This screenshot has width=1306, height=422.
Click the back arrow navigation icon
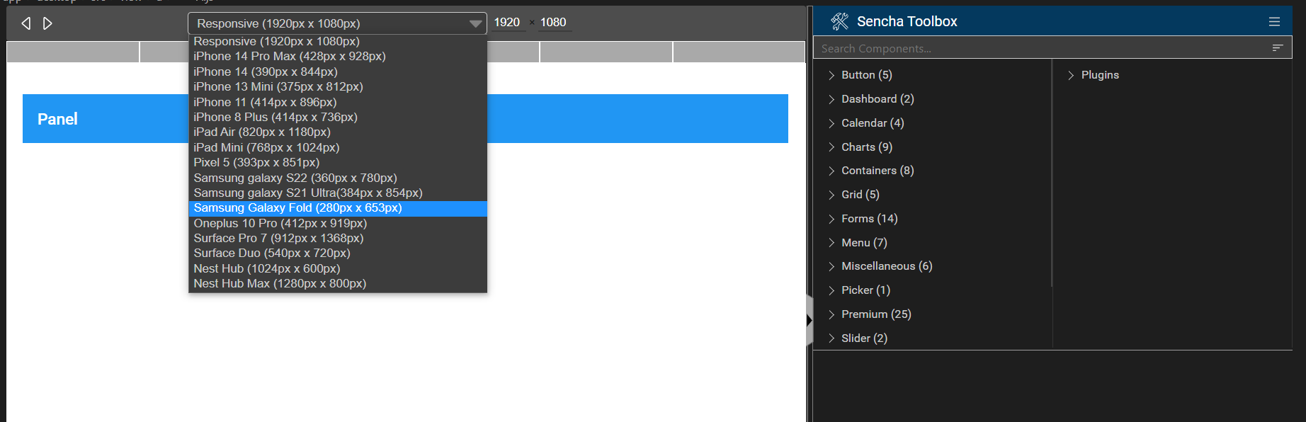(26, 23)
